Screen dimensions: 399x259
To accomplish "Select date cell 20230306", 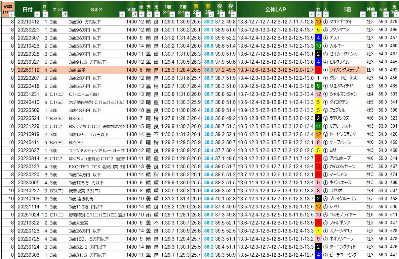I will pos(28,255).
